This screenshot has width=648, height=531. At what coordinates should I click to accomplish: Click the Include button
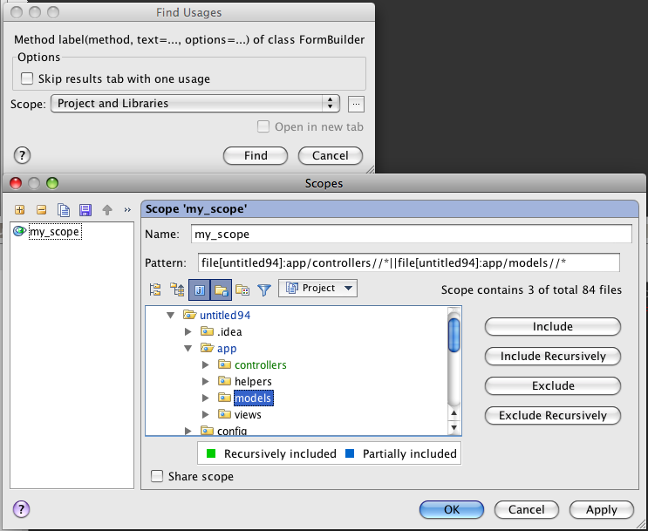553,326
